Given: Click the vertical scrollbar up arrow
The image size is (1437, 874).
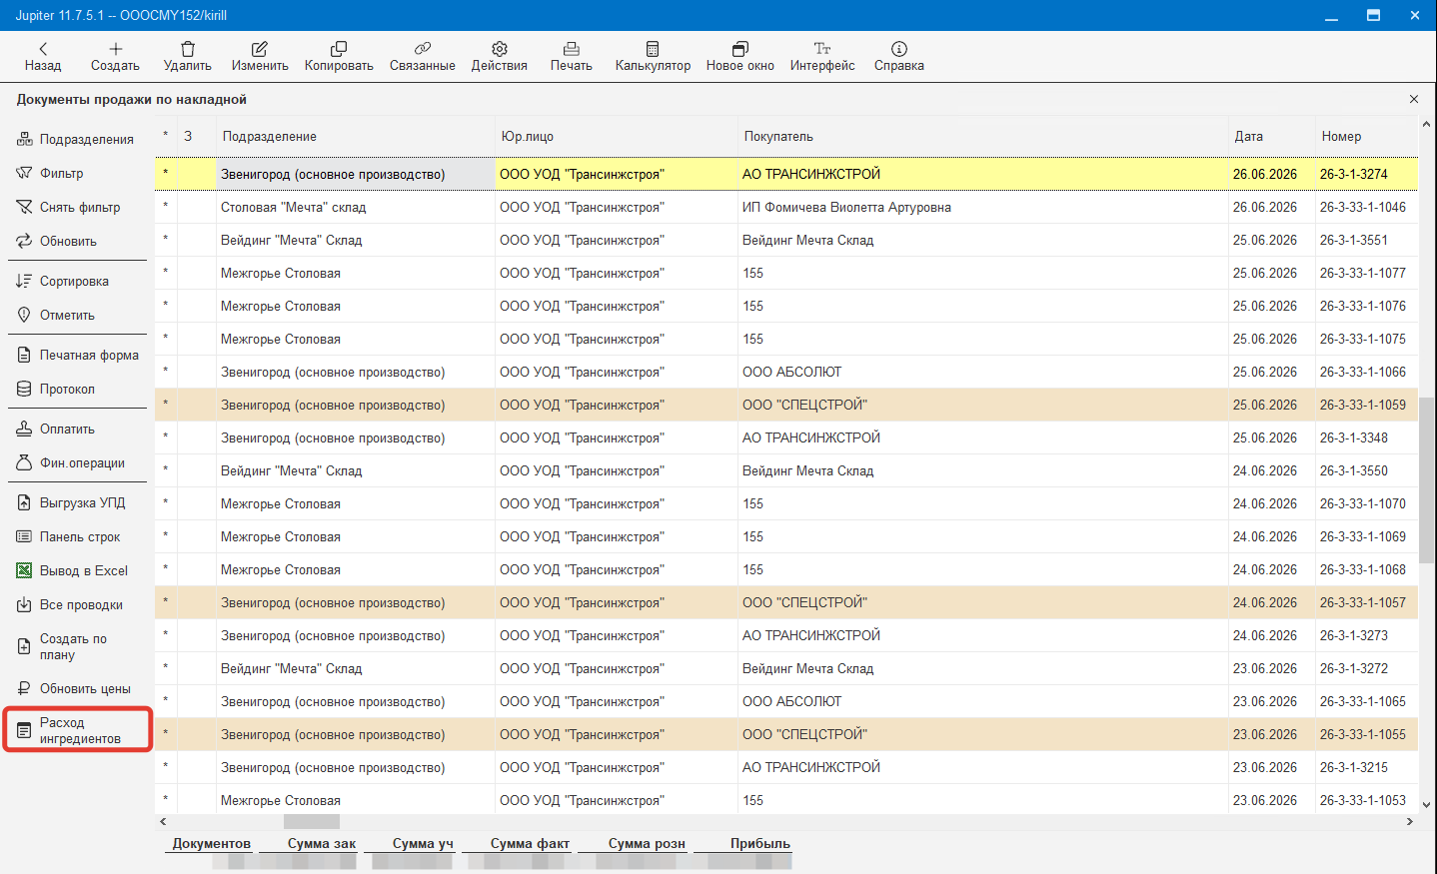Looking at the screenshot, I should tap(1427, 125).
